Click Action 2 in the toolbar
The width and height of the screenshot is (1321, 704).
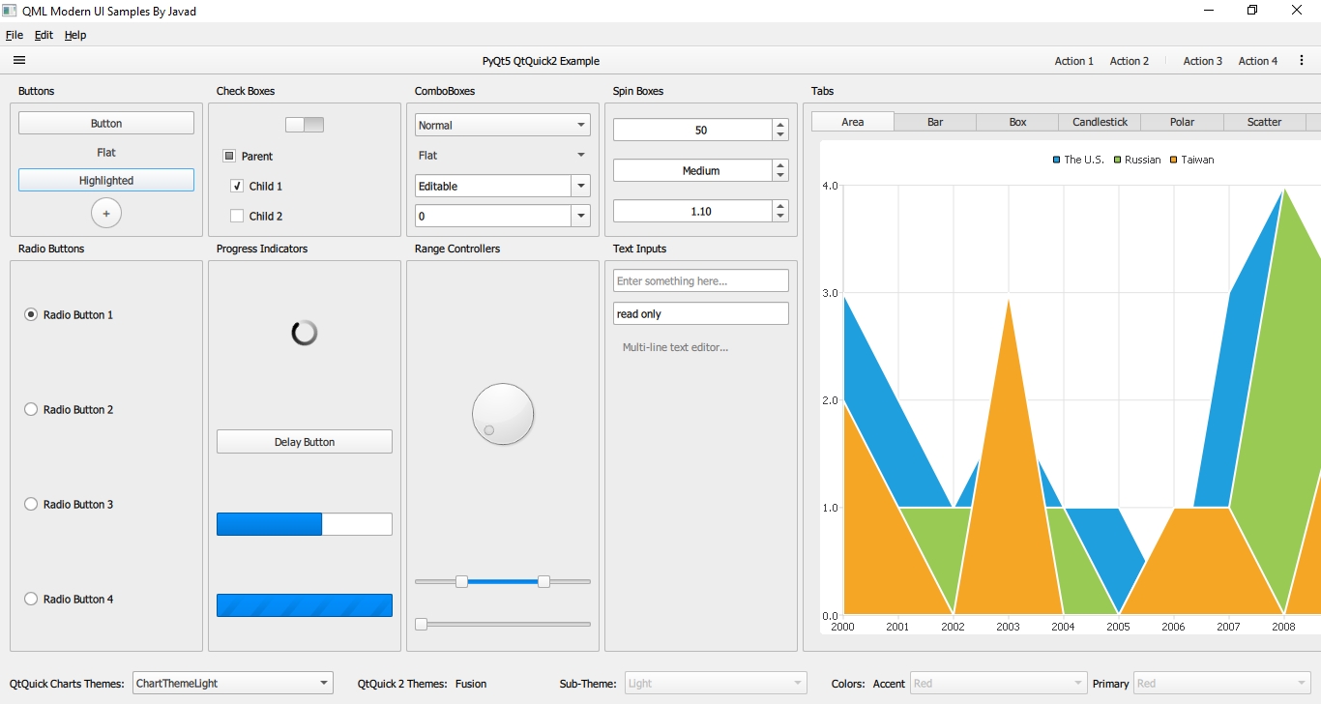coord(1130,61)
